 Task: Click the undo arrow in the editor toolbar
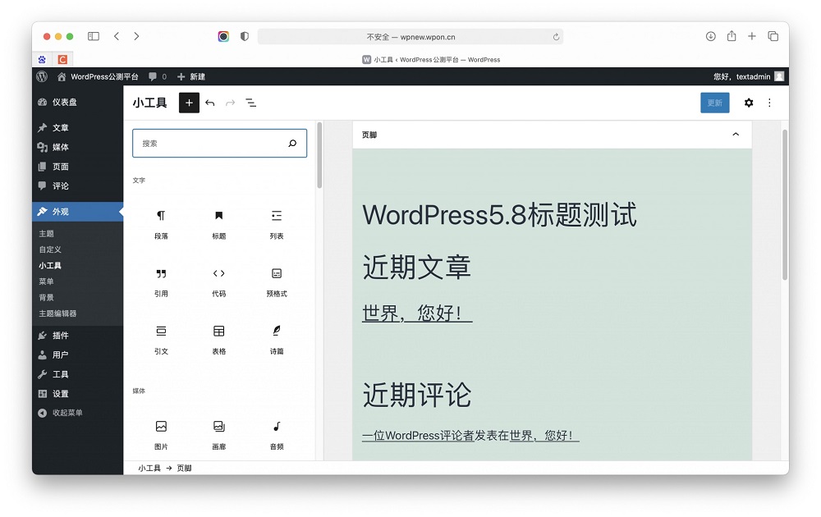tap(211, 103)
